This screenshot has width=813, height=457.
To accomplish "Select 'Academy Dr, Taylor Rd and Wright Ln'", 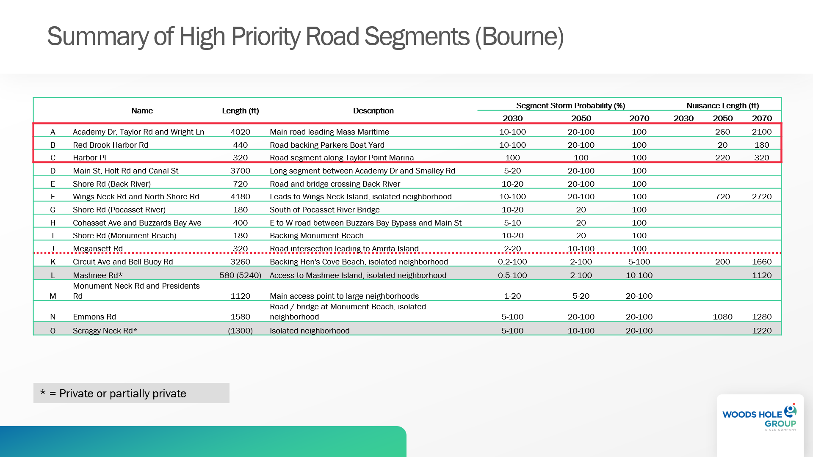I will tap(138, 132).
